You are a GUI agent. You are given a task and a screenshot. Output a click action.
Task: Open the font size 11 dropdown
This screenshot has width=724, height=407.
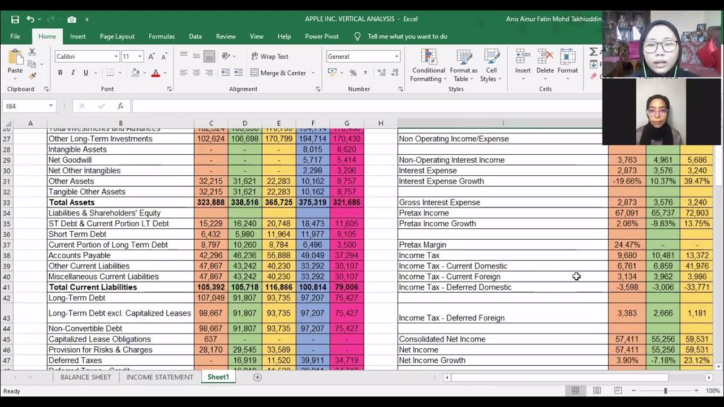(x=140, y=57)
